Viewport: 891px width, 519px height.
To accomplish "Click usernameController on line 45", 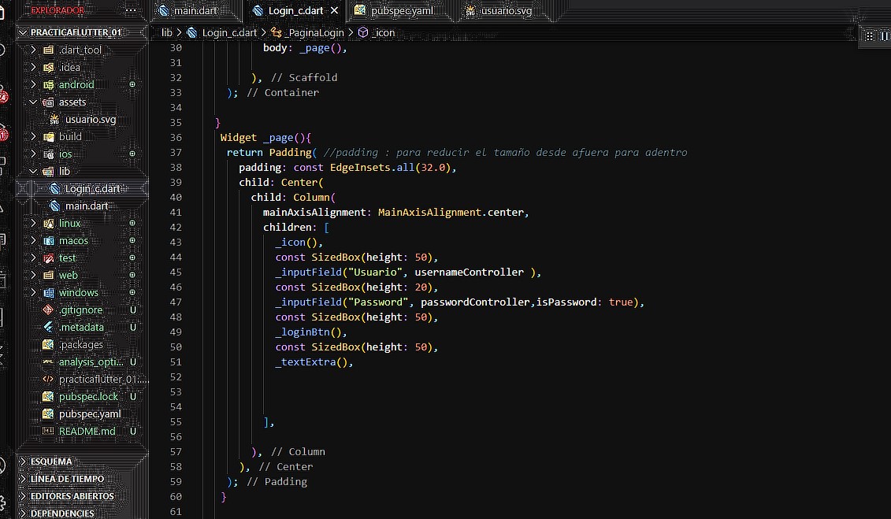I will pyautogui.click(x=469, y=272).
